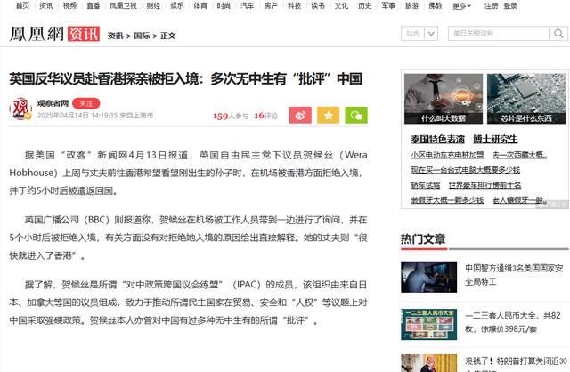Open 什么叫大数据 thumbnail
Image resolution: width=570 pixels, height=372 pixels.
(x=444, y=99)
